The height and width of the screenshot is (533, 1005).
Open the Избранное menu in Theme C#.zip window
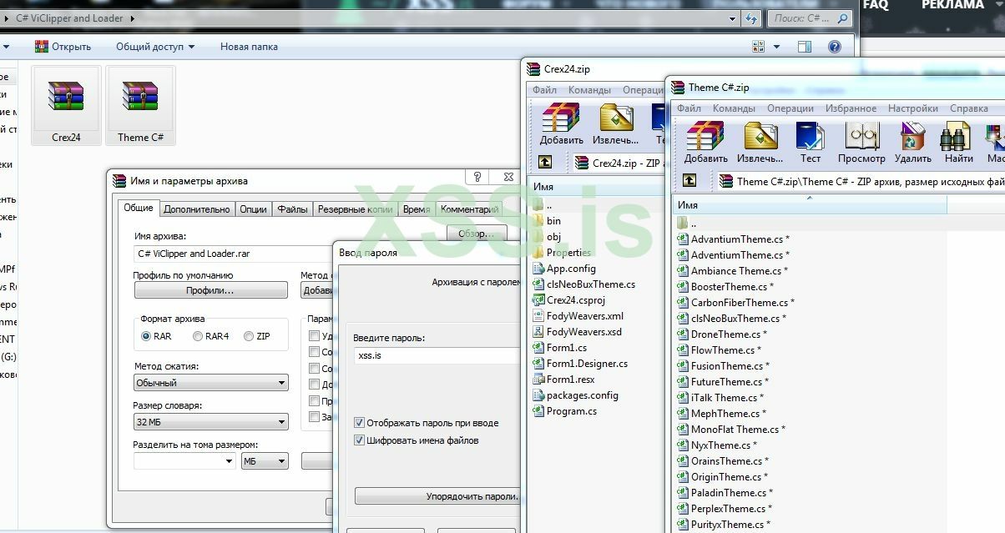click(851, 108)
